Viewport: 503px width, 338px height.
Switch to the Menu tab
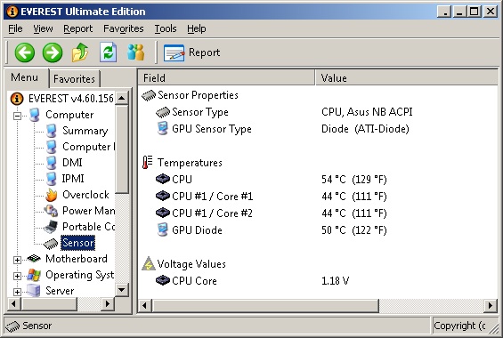tap(25, 77)
